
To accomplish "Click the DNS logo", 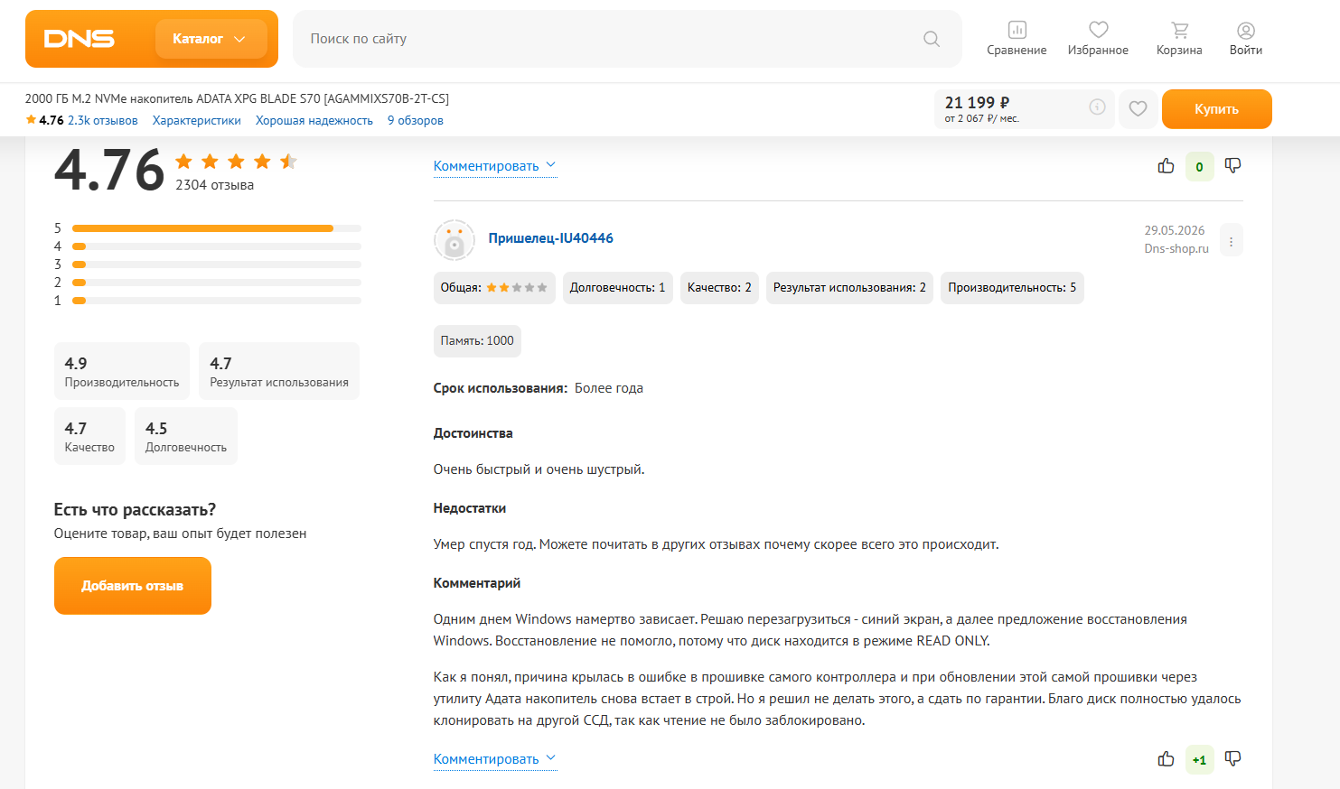I will tap(80, 39).
